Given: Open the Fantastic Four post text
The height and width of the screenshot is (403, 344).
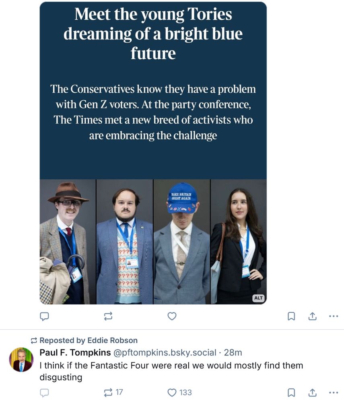Looking at the screenshot, I should pyautogui.click(x=171, y=371).
